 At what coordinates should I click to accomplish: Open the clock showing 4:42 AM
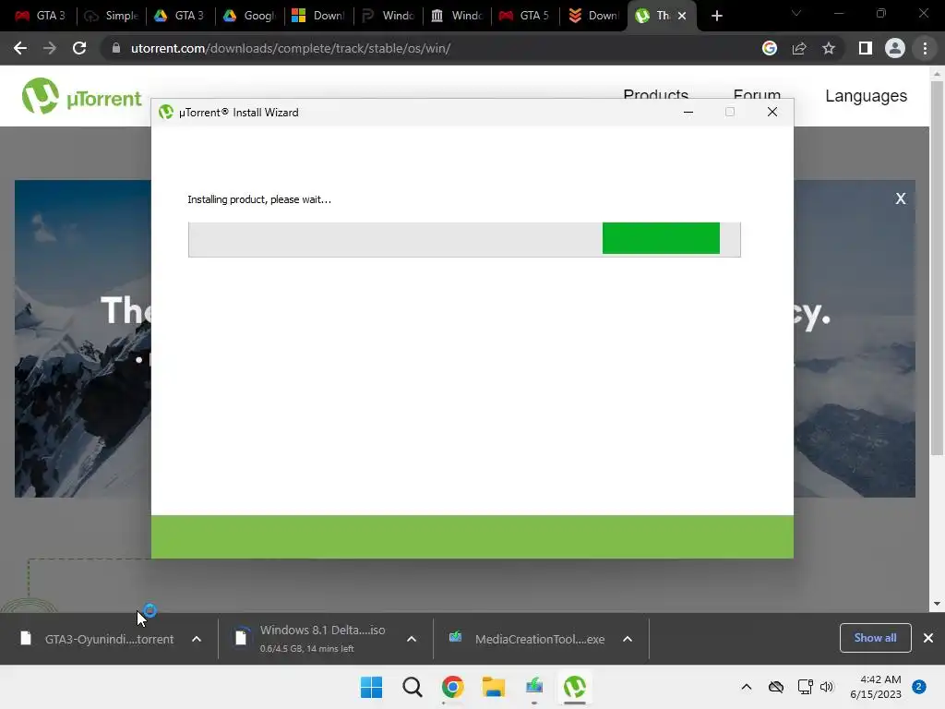[x=876, y=687]
